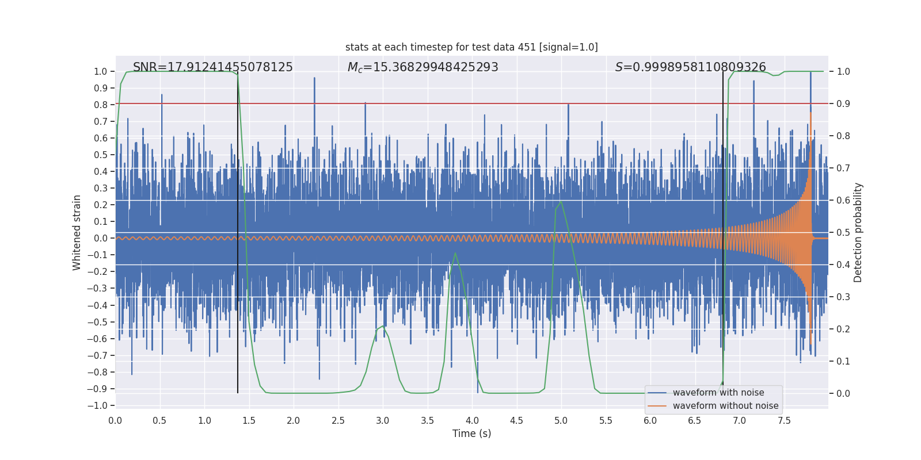The image size is (921, 460).
Task: Click the 2.5 tick label on Time axis
Action: point(338,420)
